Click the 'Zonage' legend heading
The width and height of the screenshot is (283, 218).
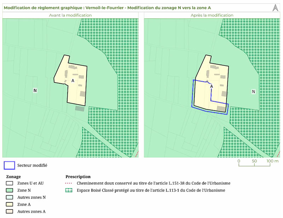coord(13,177)
